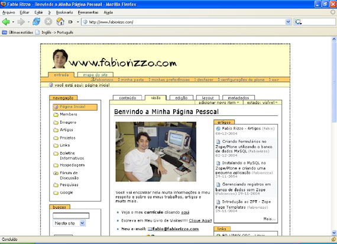Click the Imagens folder icon
Screen dimensions: 337x244
56,122
